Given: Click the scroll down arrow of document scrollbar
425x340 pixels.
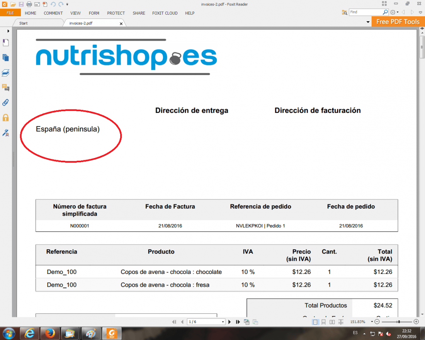Looking at the screenshot, I should (x=422, y=314).
